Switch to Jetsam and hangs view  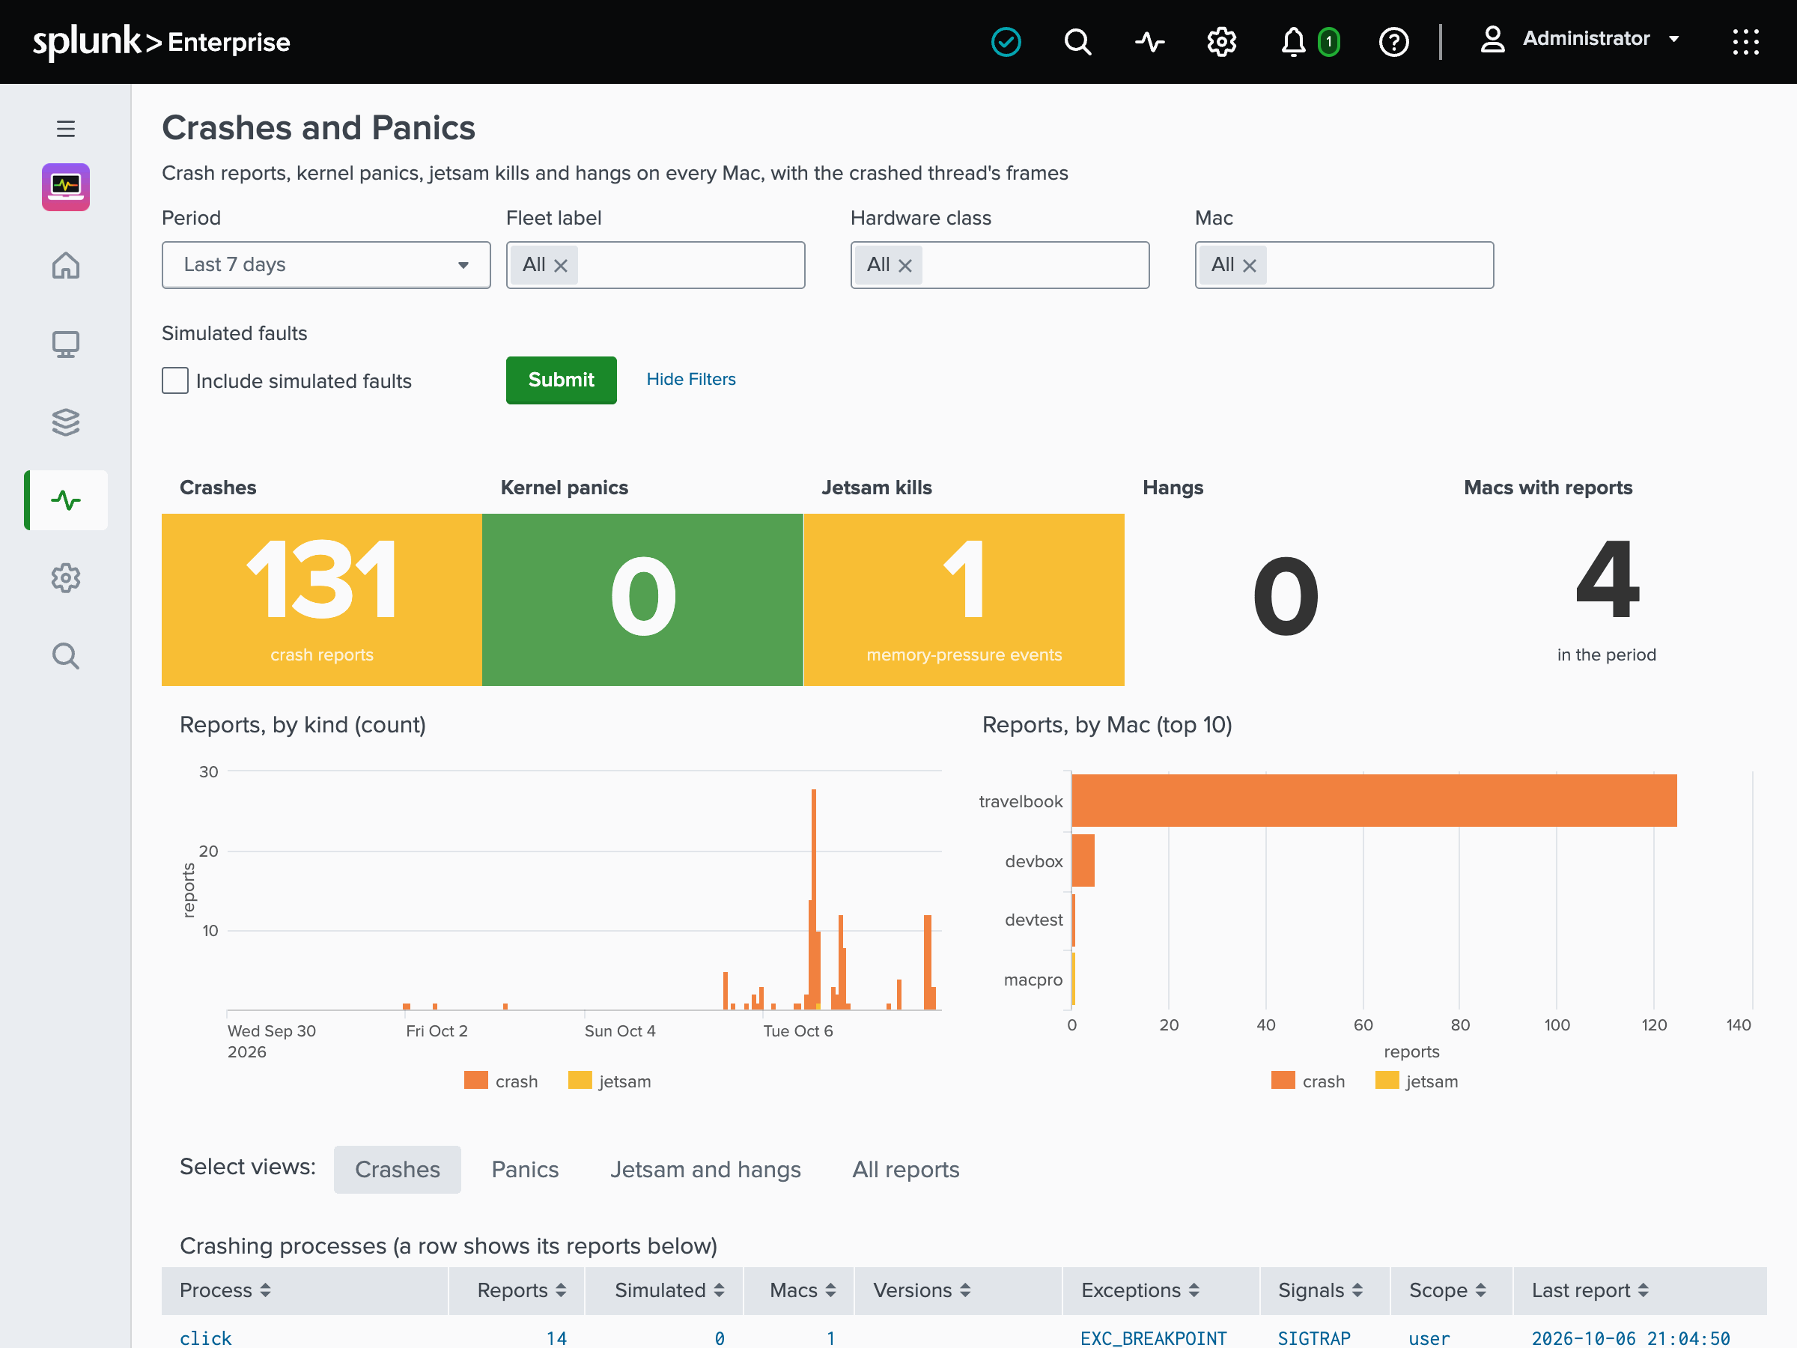705,1169
